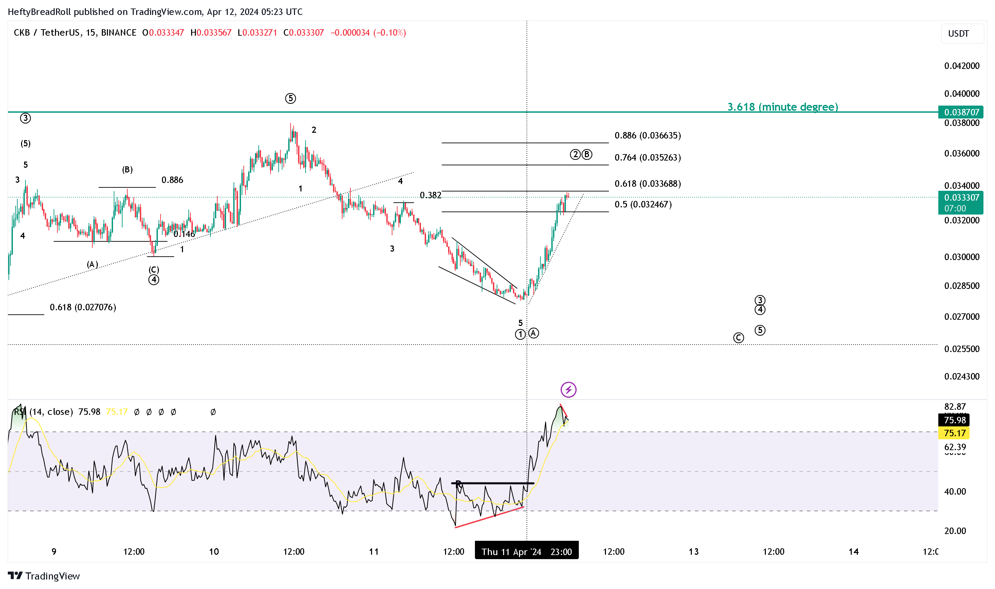
Task: Select the CKB / TetherUS symbol title
Action: 75,33
